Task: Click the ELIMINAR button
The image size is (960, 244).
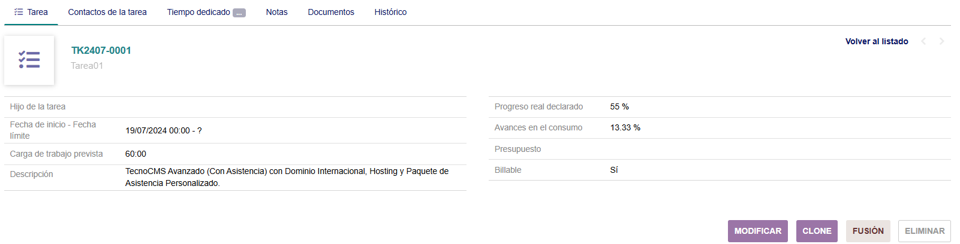Action: [x=924, y=231]
